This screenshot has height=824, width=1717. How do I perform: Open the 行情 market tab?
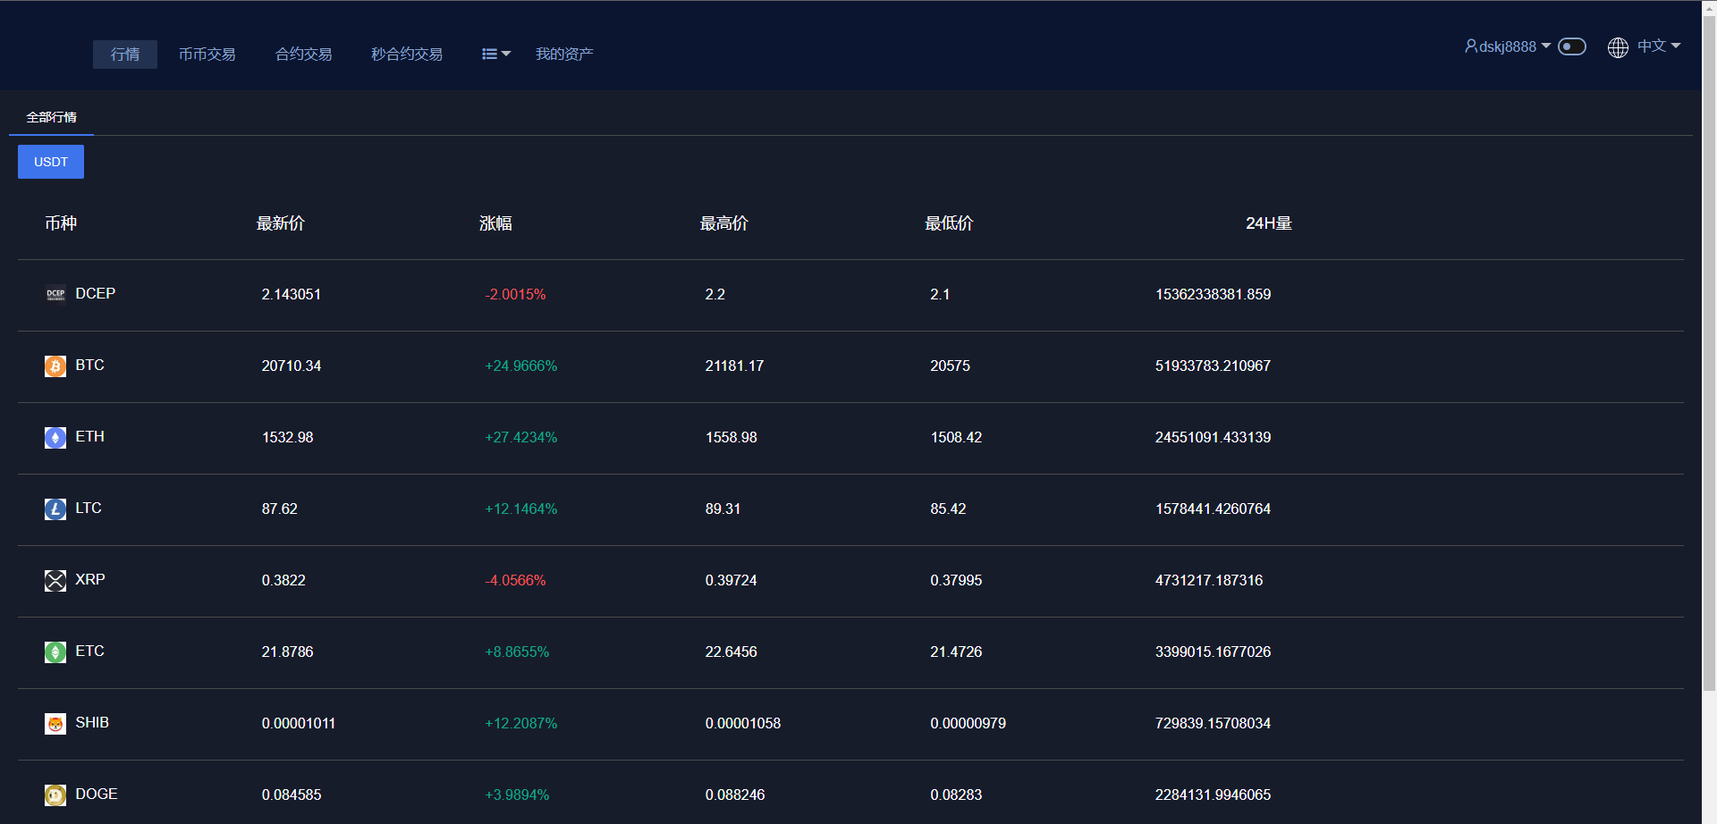coord(125,55)
